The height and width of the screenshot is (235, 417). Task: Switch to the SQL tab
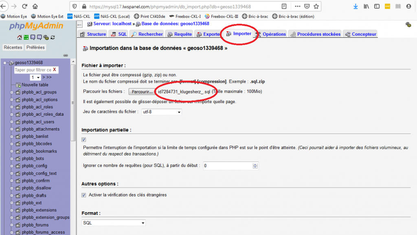(x=119, y=34)
